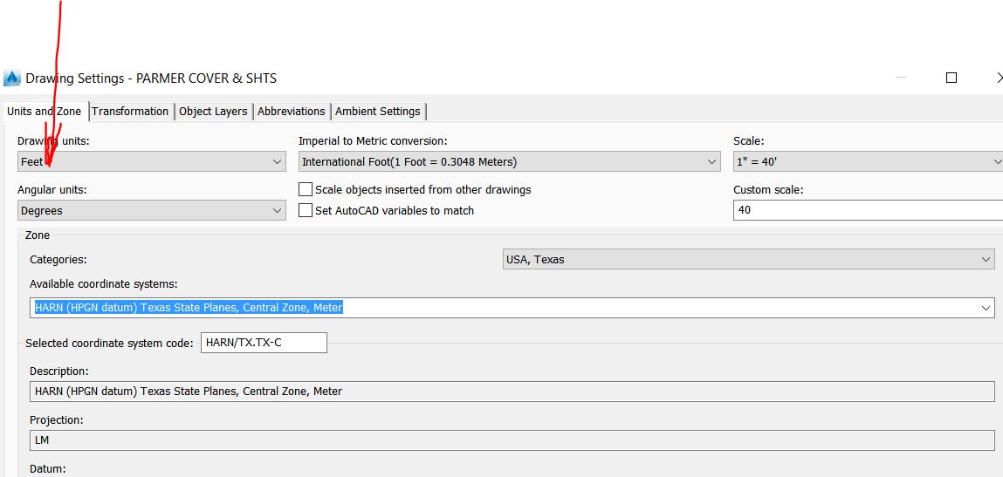Click the AutoCAD Civil 3D title bar icon
This screenshot has height=477, width=1003.
[x=12, y=78]
